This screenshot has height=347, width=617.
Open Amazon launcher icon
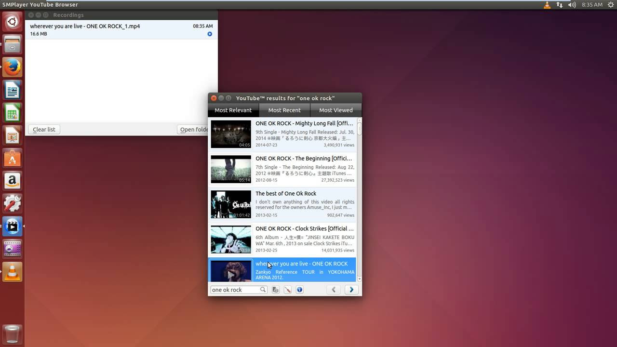click(x=13, y=181)
